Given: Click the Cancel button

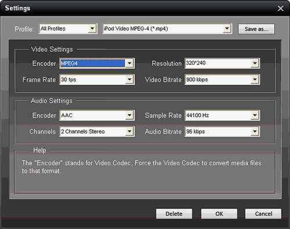Looking at the screenshot, I should pyautogui.click(x=263, y=214).
